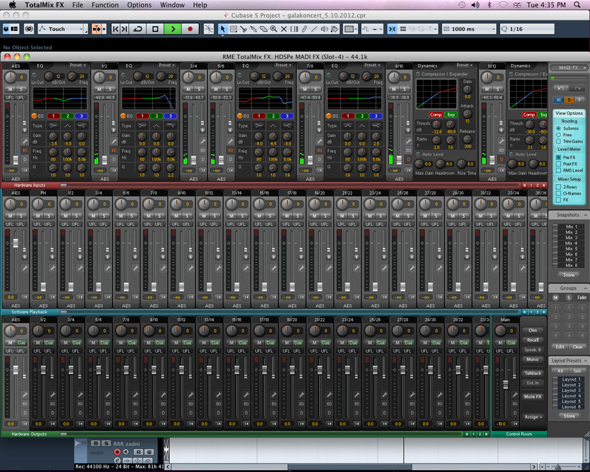Toggle the Cycle loop button in transport

click(138, 29)
